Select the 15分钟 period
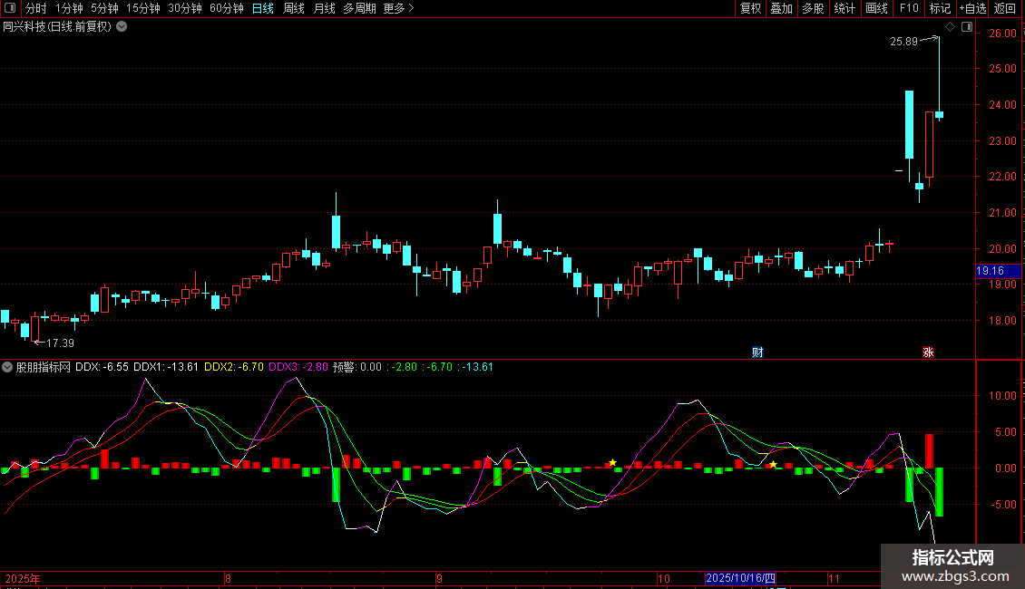The height and width of the screenshot is (589, 1025). coord(143,8)
